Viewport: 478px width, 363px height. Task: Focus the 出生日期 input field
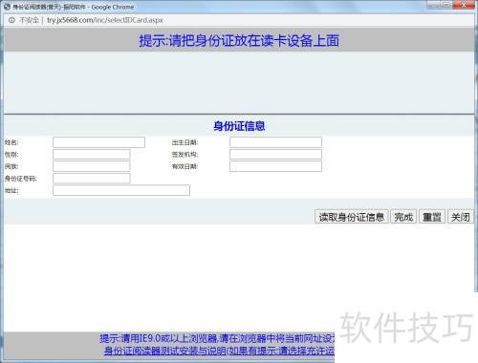275,142
